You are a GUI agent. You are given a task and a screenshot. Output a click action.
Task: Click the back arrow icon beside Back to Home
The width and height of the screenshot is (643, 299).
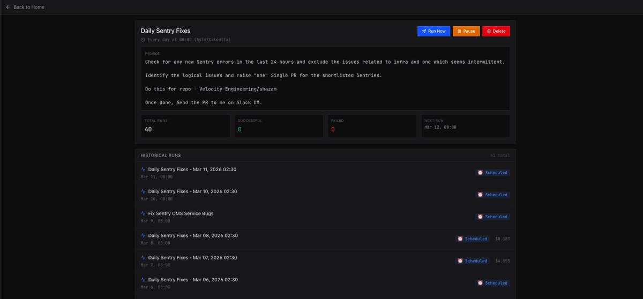coord(8,7)
